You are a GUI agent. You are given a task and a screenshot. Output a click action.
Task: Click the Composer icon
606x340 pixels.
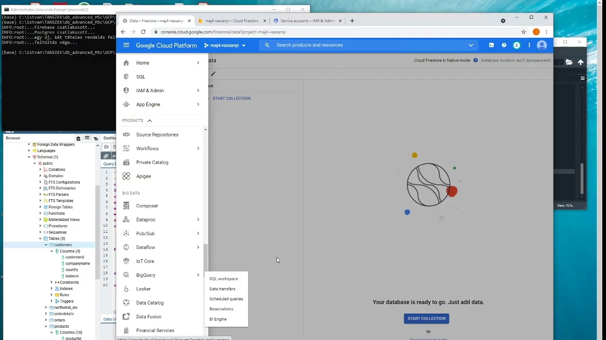pos(126,206)
